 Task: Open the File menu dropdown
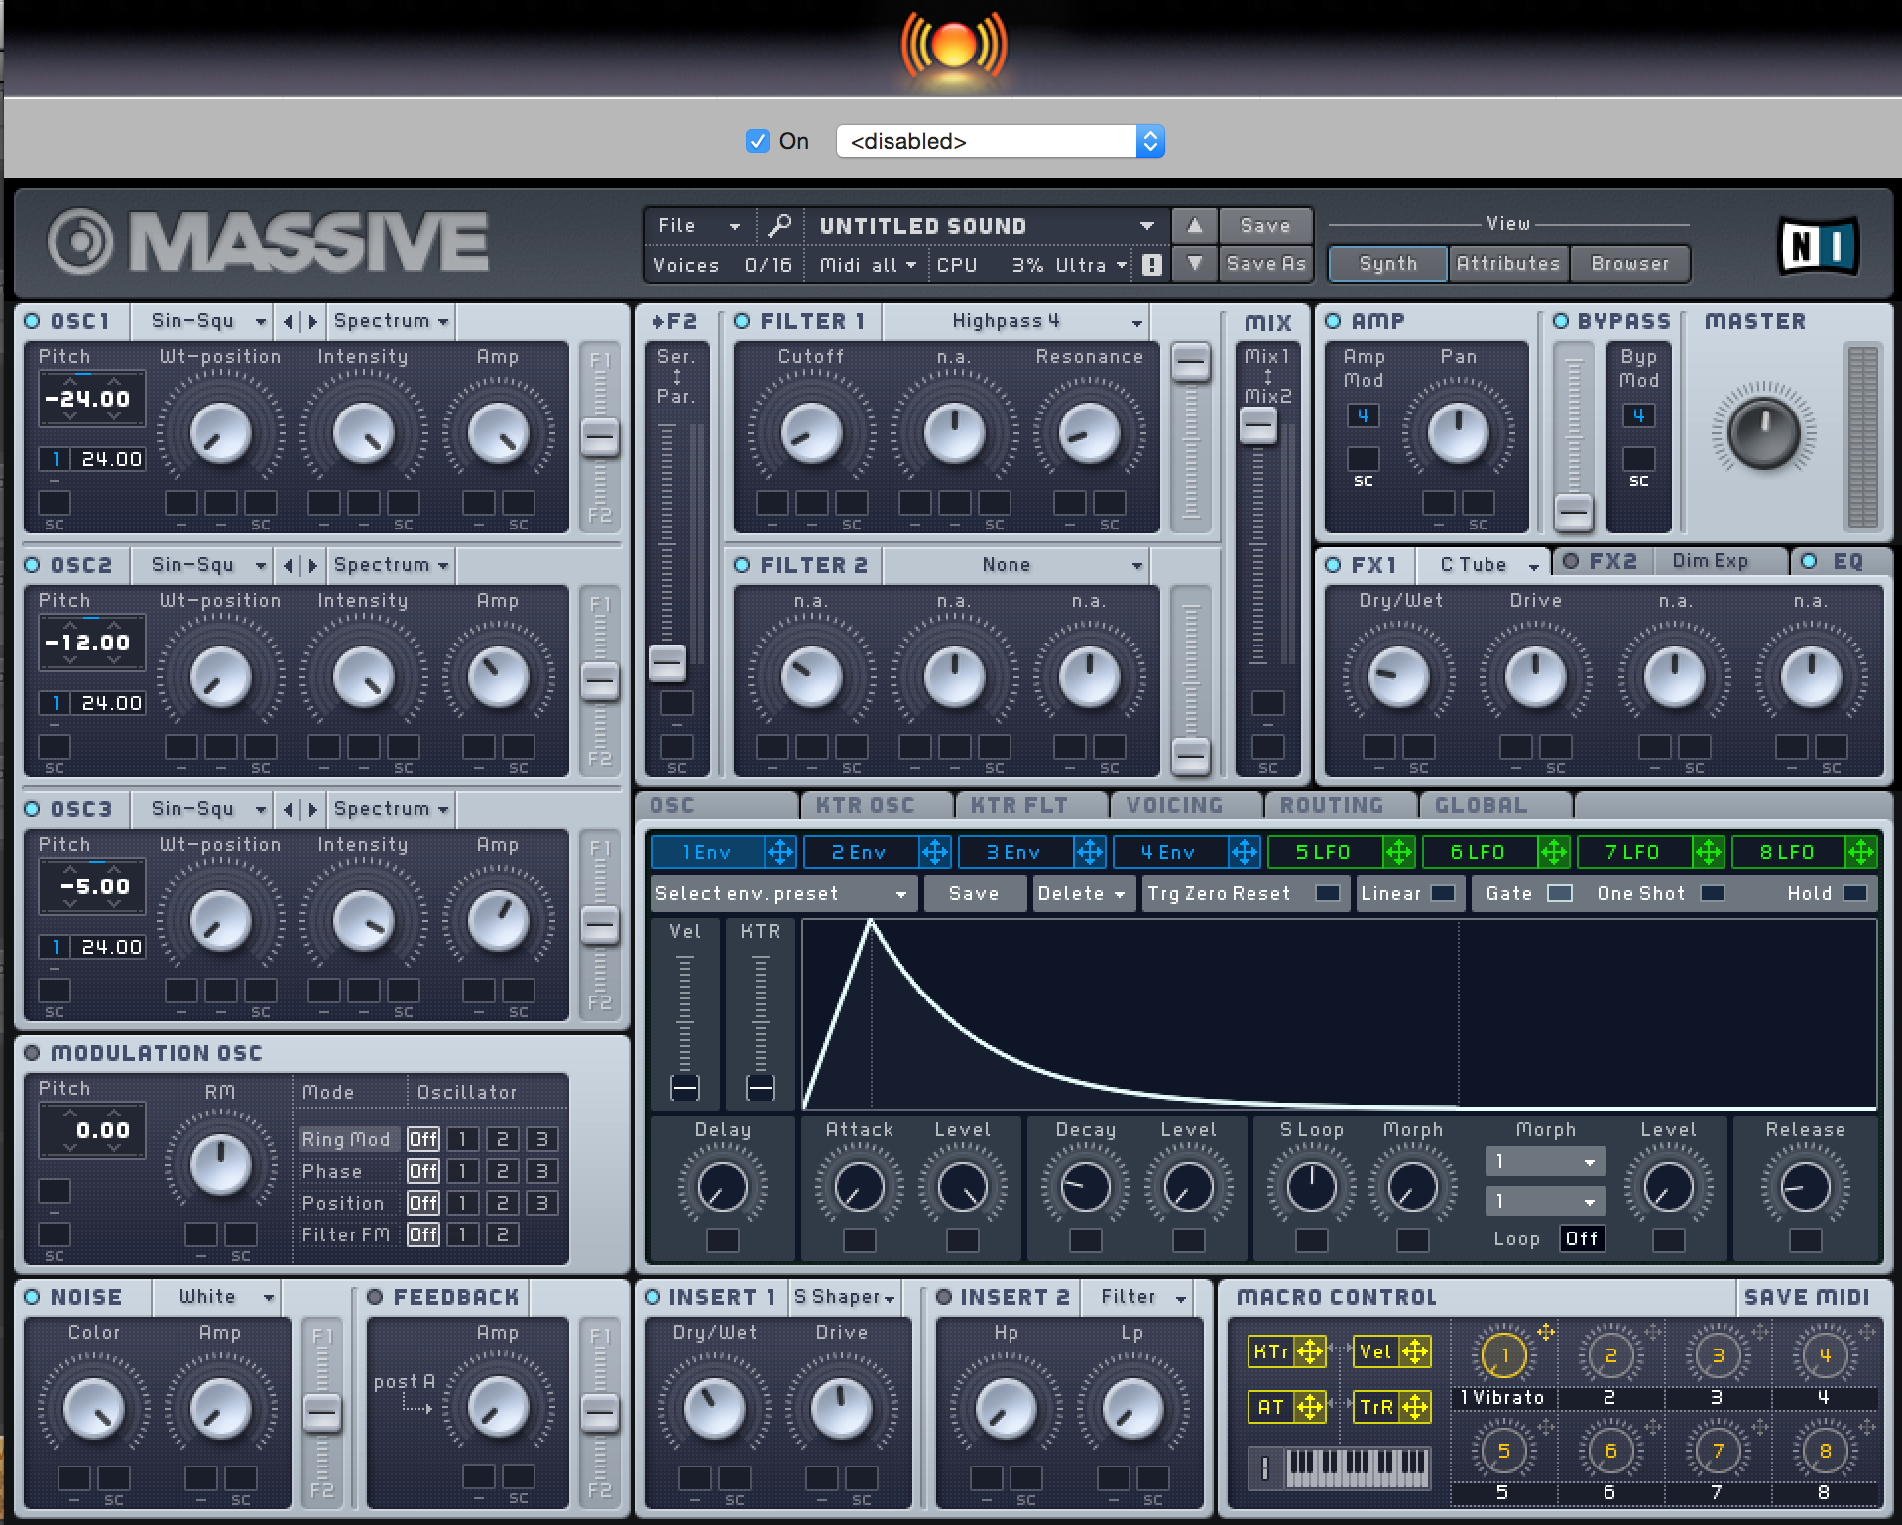[699, 226]
